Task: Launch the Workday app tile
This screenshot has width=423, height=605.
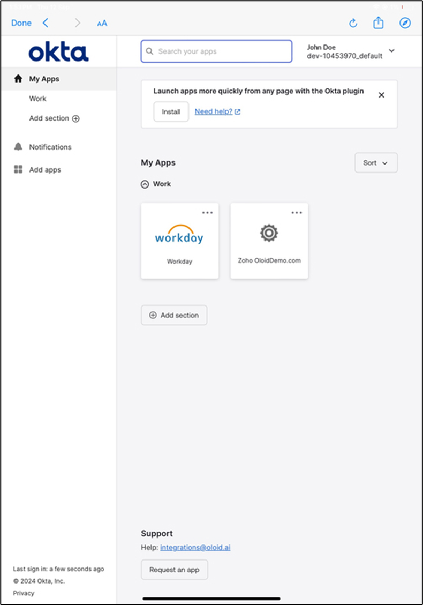Action: point(180,241)
